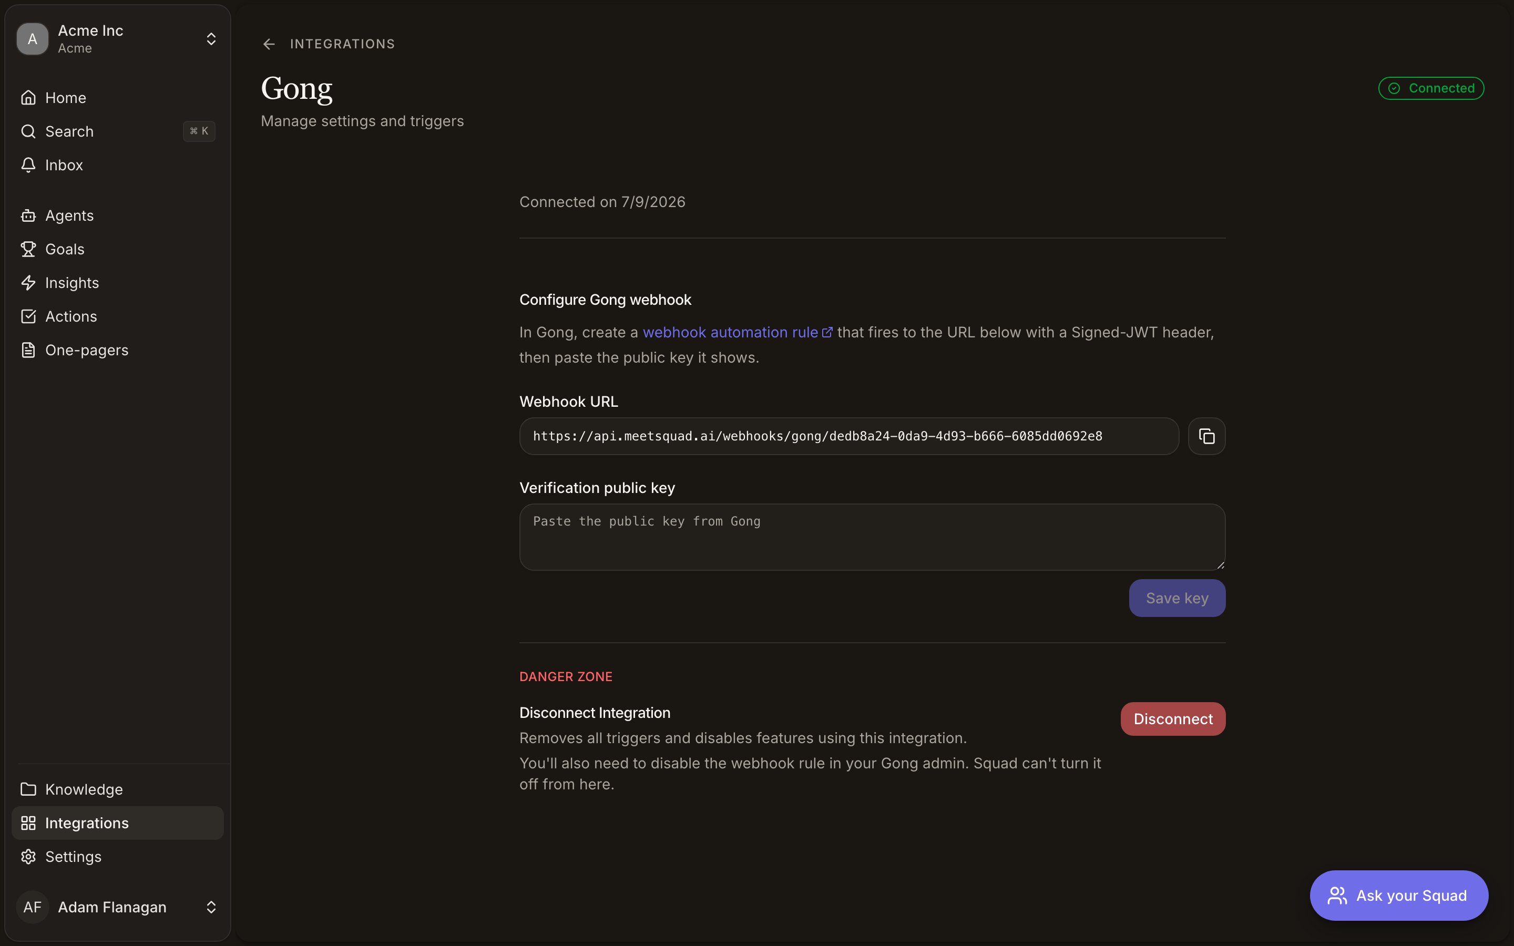The image size is (1514, 946).
Task: Click the INTEGRATIONS breadcrumb link
Action: click(x=342, y=44)
